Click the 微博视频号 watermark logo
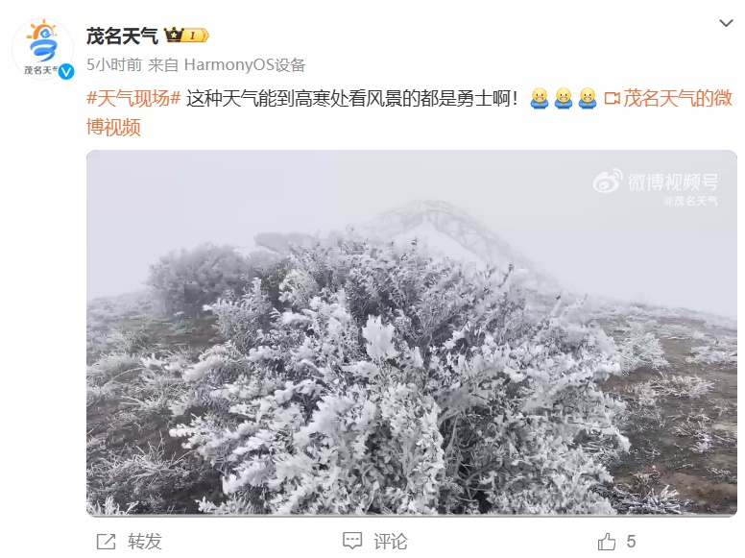 pyautogui.click(x=655, y=182)
